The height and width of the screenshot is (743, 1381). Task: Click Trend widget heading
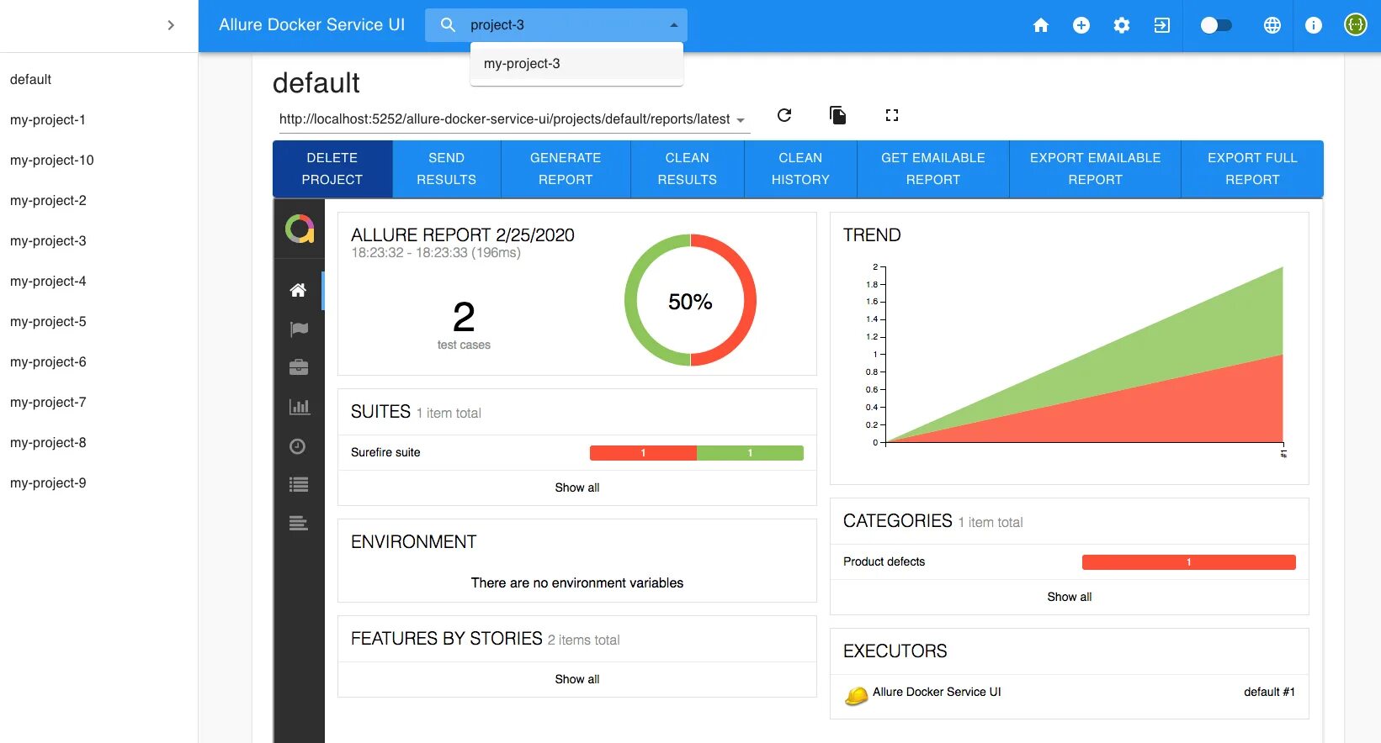(x=872, y=235)
